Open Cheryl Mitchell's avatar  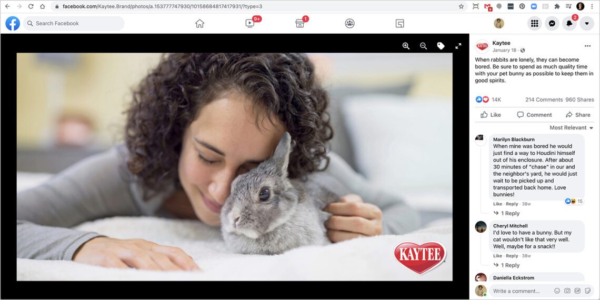(x=481, y=226)
